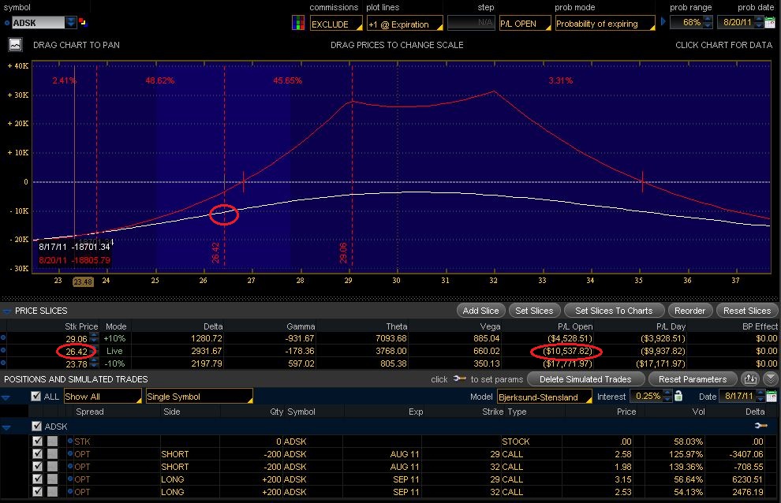The image size is (781, 503).
Task: Click the ADSK symbol input field
Action: [x=39, y=23]
